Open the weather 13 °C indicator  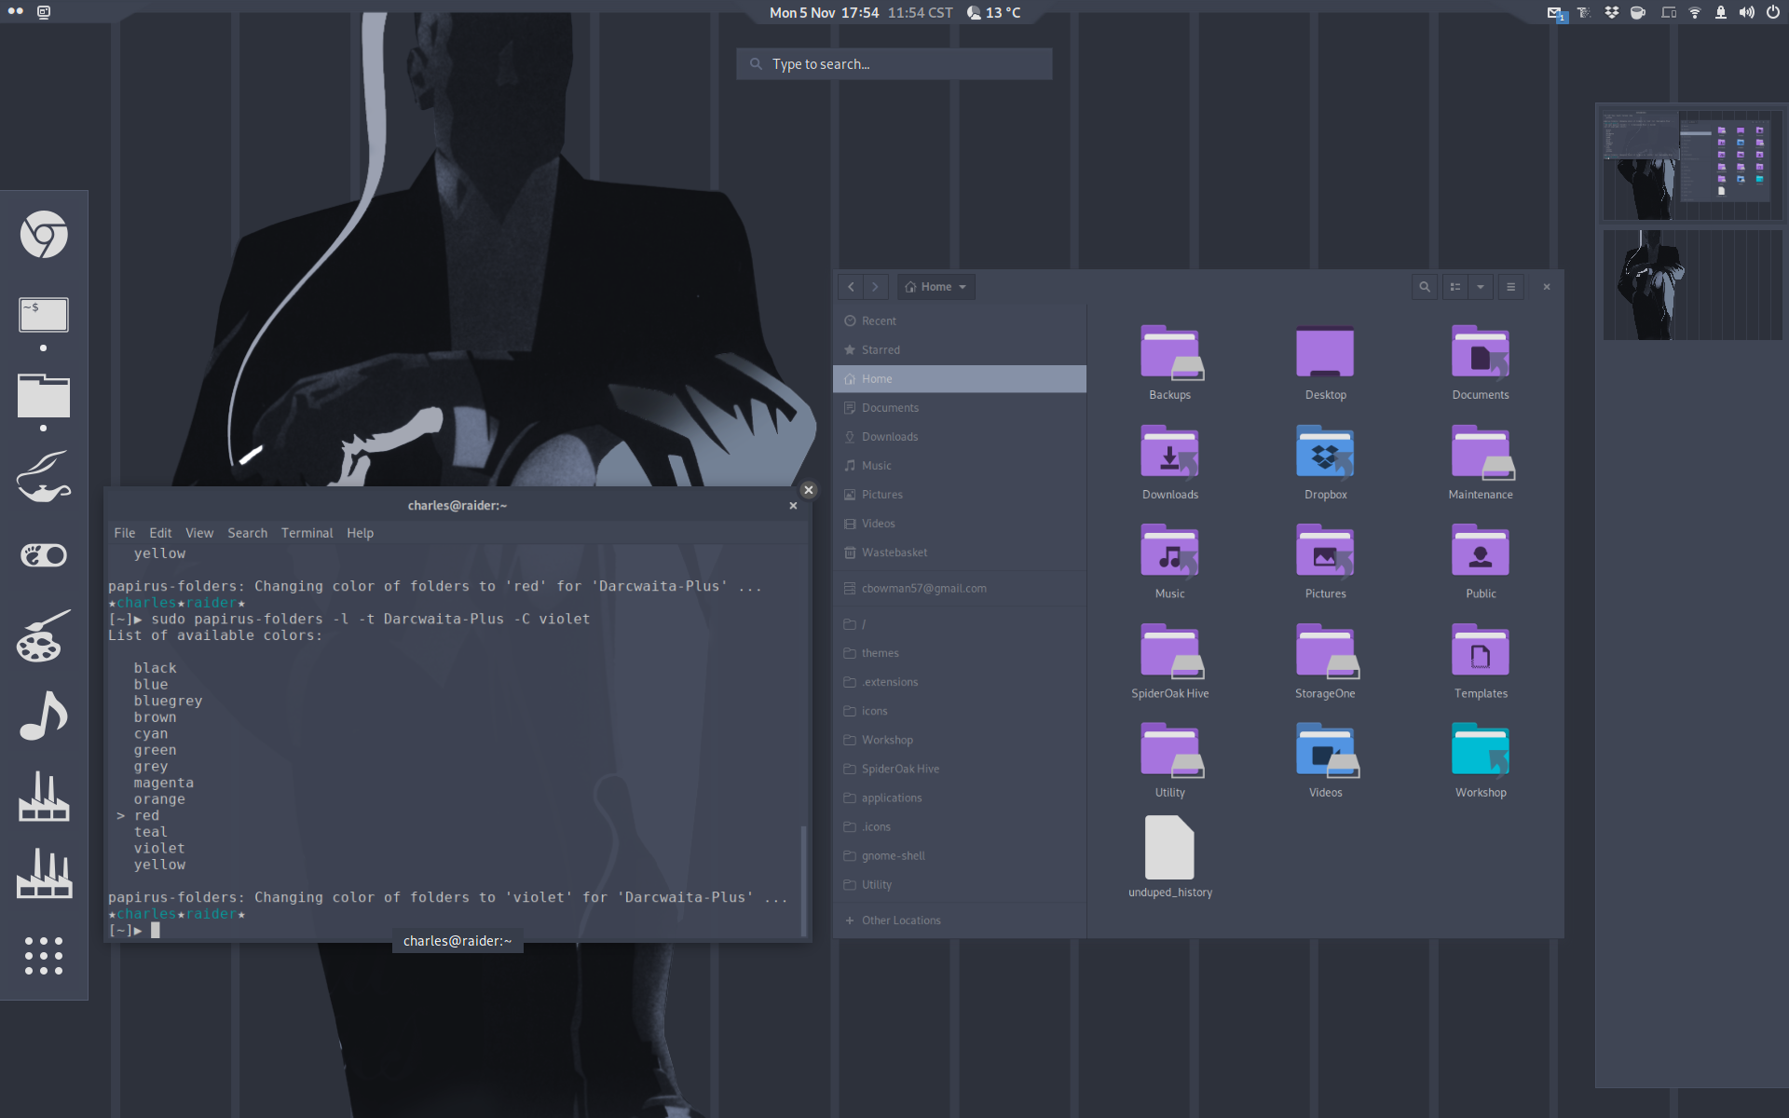tap(993, 12)
